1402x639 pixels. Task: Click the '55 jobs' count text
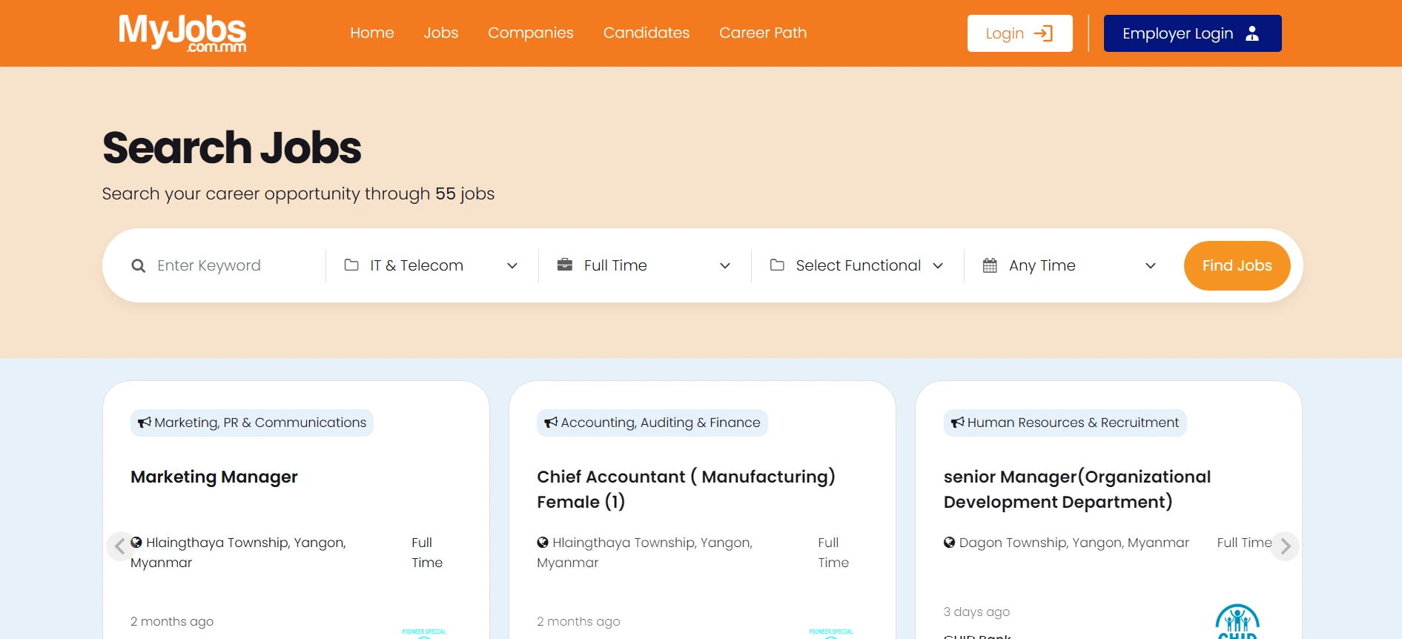tap(465, 193)
